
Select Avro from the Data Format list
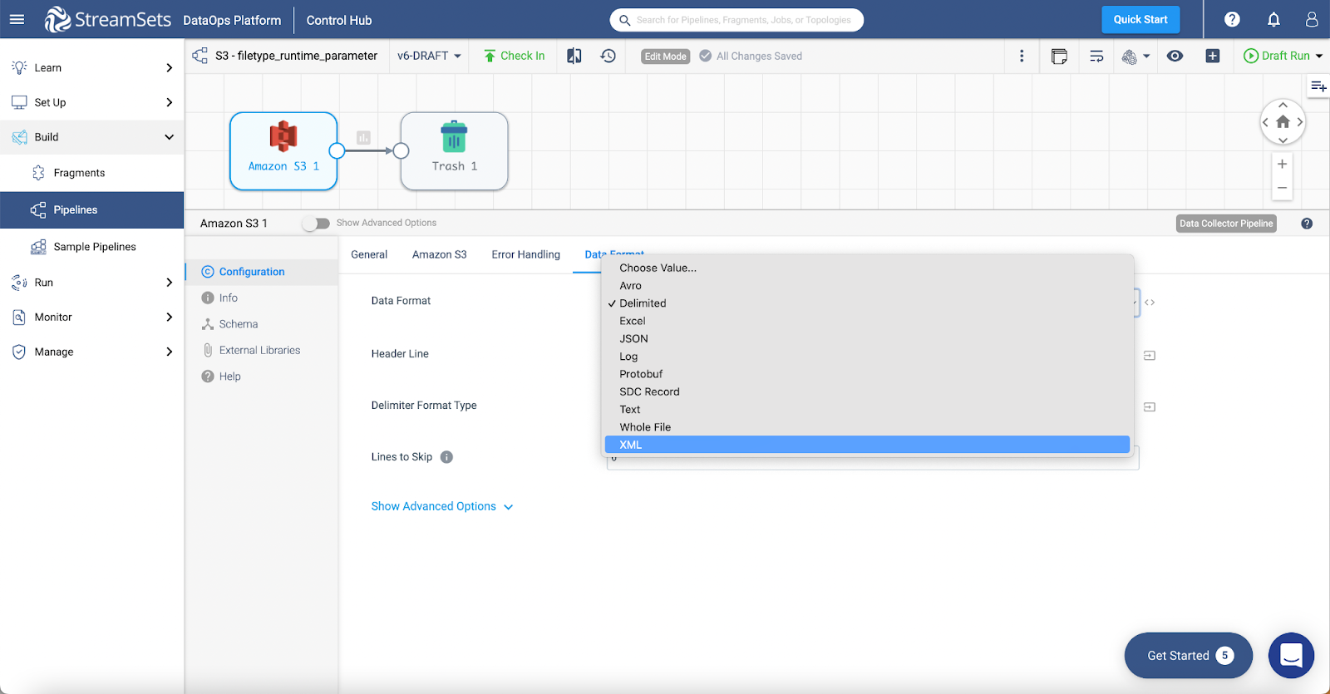tap(867, 286)
